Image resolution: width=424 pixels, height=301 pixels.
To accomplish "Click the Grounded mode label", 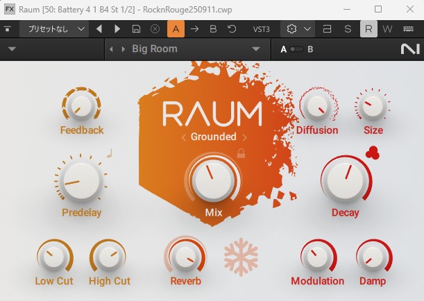I will click(x=214, y=137).
